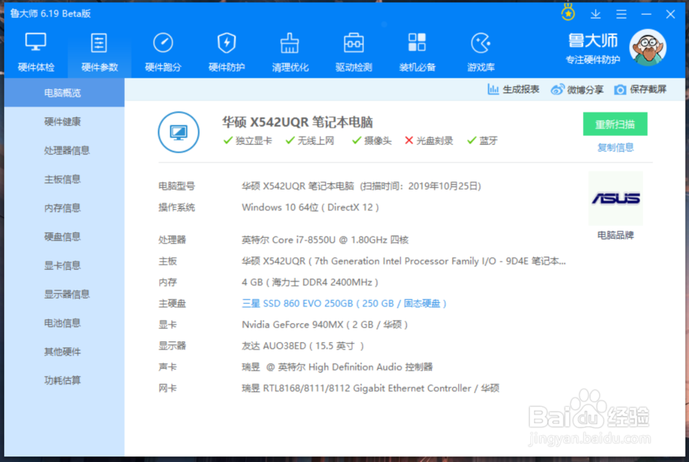Select 电脑概览 in the sidebar
The width and height of the screenshot is (689, 462).
pyautogui.click(x=64, y=93)
